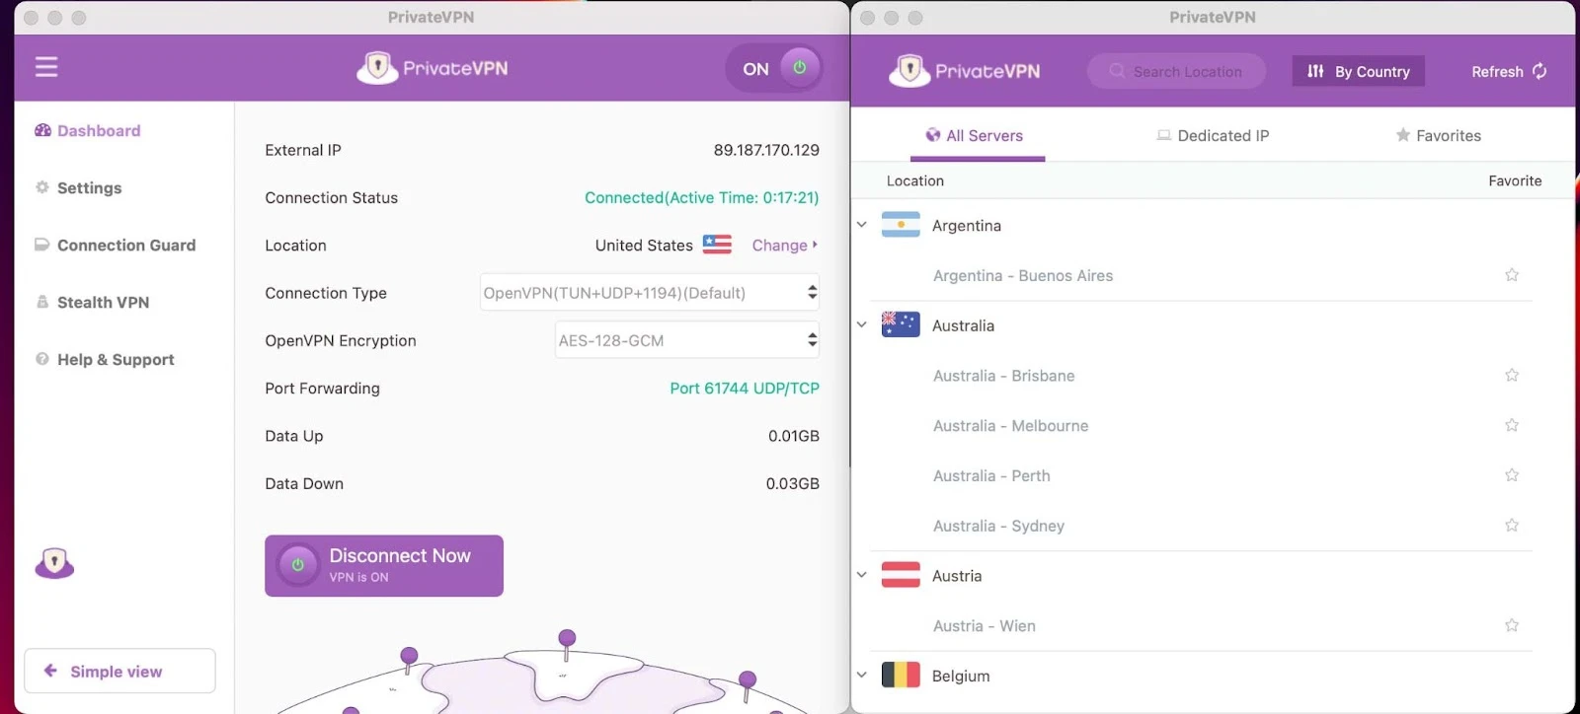Click the Favorite column header
Image resolution: width=1580 pixels, height=714 pixels.
pyautogui.click(x=1515, y=181)
